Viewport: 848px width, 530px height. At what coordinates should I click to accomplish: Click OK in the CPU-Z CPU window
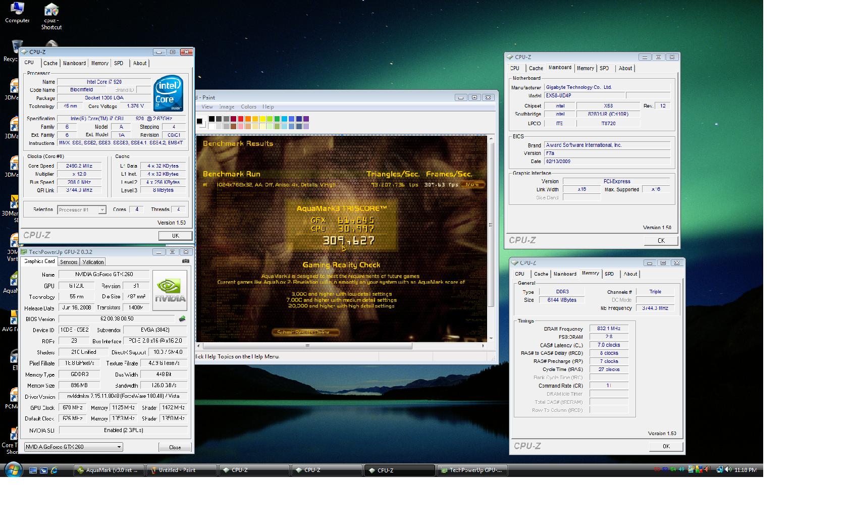tap(175, 236)
